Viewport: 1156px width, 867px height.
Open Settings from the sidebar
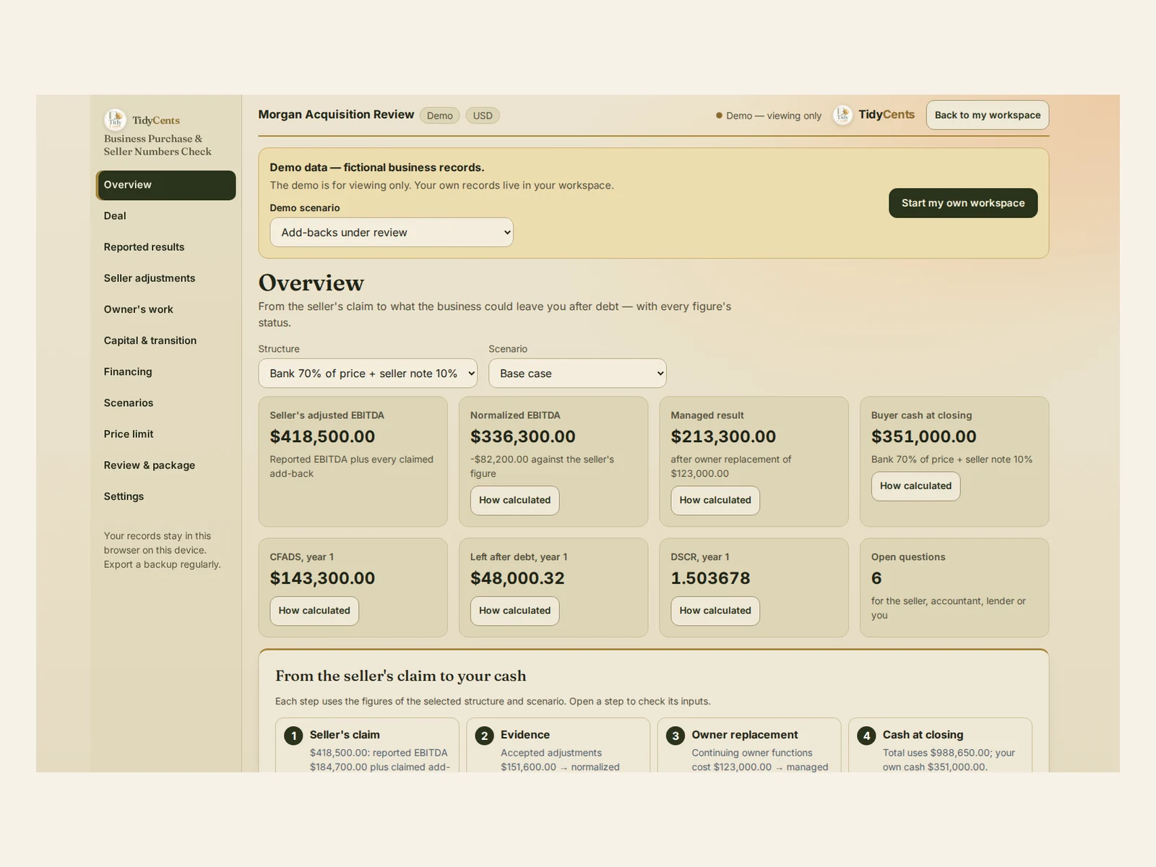(x=165, y=496)
